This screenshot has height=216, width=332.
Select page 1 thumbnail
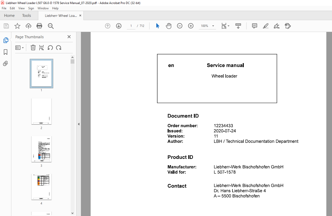[41, 73]
